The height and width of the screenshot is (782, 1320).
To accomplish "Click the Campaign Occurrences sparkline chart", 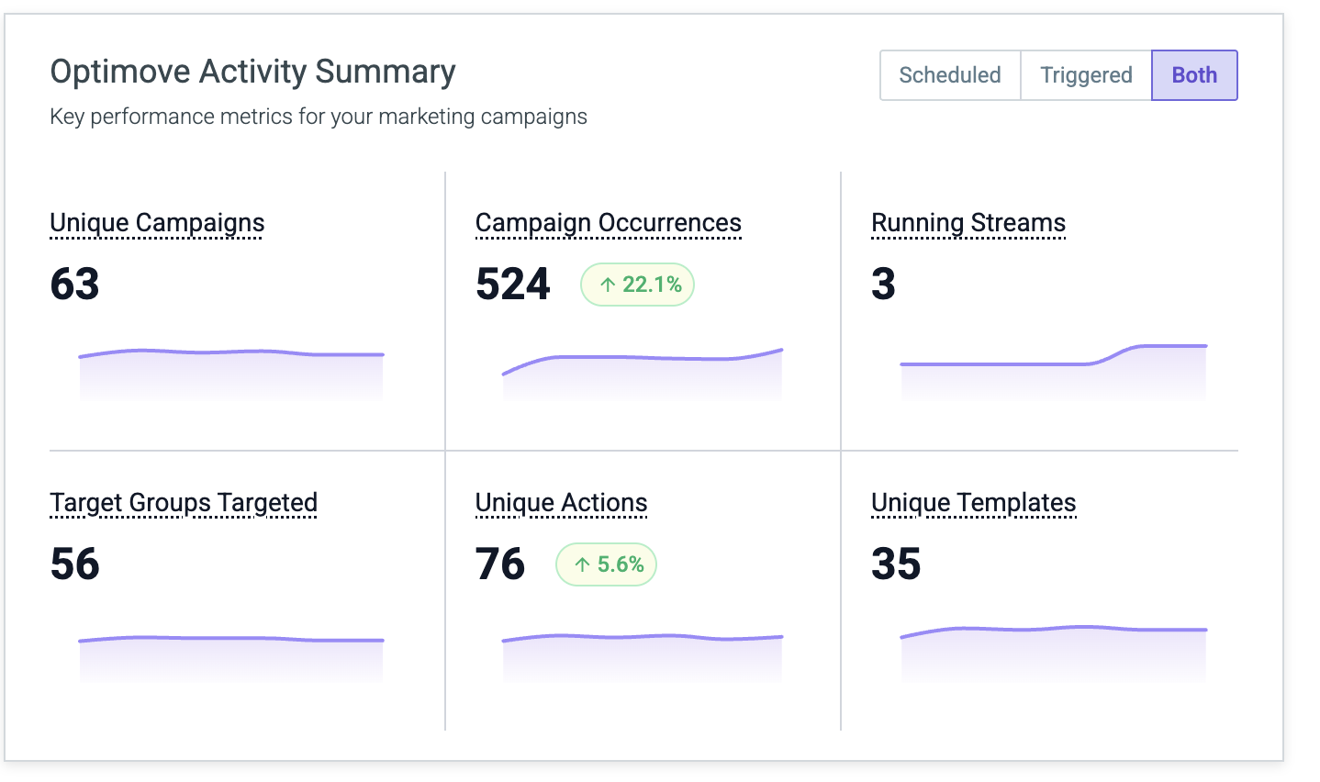I will [643, 374].
